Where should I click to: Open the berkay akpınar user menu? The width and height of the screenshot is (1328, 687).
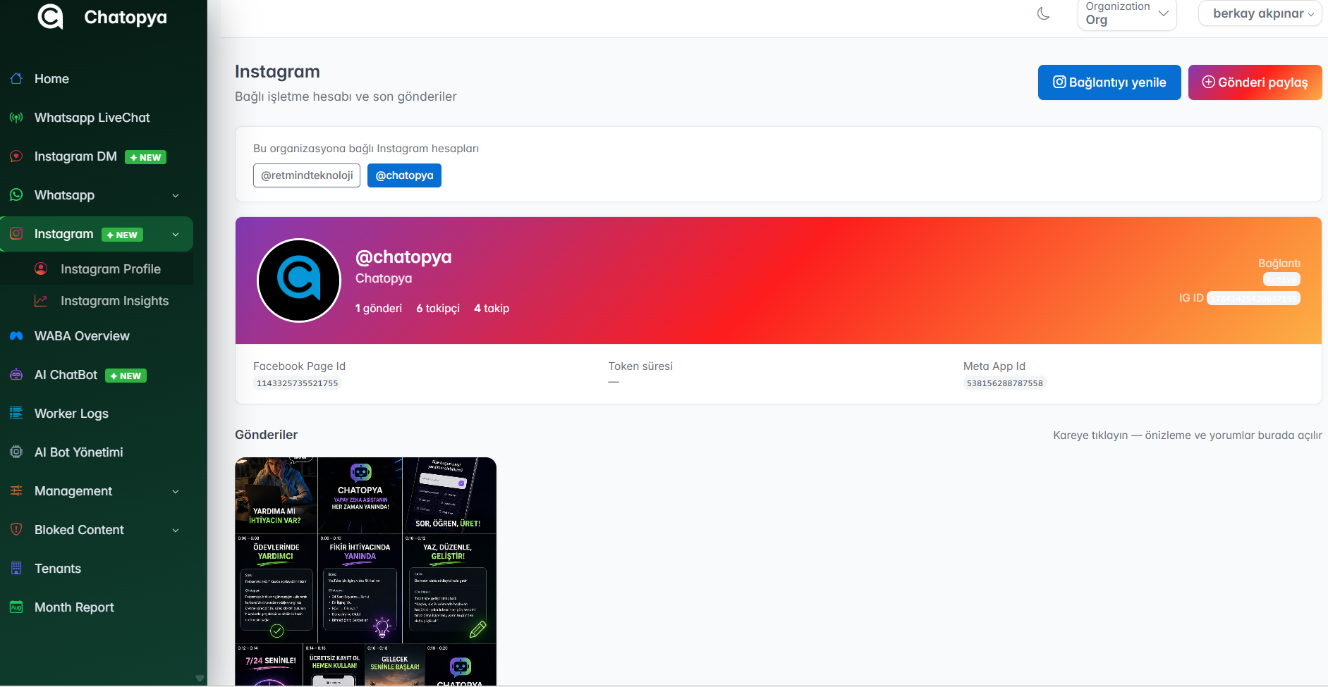1260,13
